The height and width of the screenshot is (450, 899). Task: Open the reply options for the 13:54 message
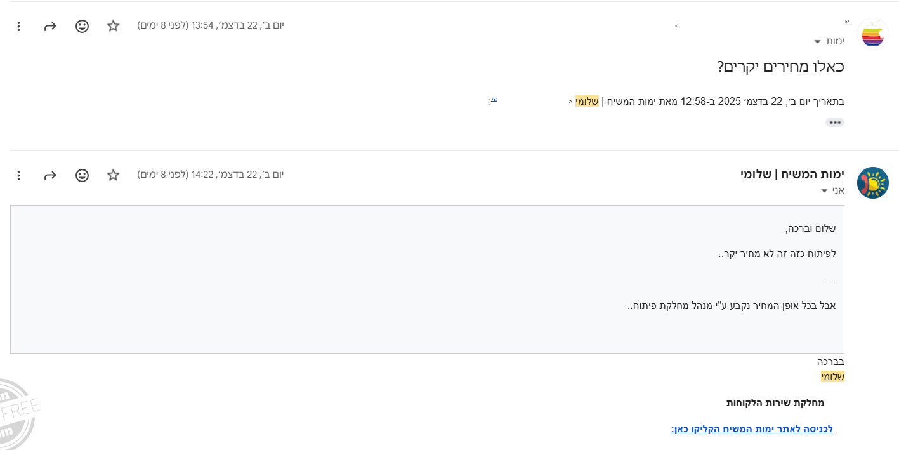tap(49, 26)
